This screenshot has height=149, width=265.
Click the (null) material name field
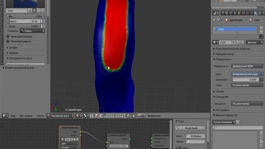[225, 42]
